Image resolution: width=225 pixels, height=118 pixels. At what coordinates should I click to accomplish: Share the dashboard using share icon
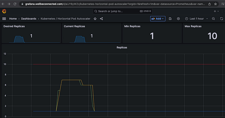tap(101, 19)
